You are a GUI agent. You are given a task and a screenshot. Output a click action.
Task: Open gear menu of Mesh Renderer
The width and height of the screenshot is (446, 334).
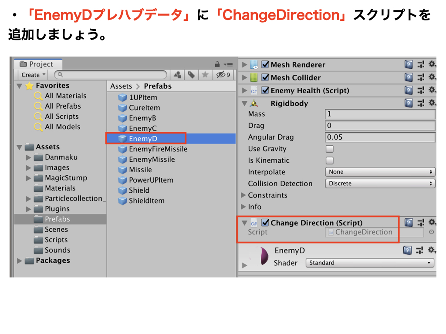point(432,64)
